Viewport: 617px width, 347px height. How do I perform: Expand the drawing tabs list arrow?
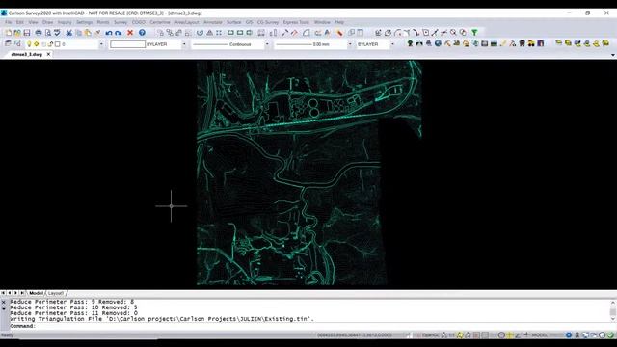click(x=613, y=55)
